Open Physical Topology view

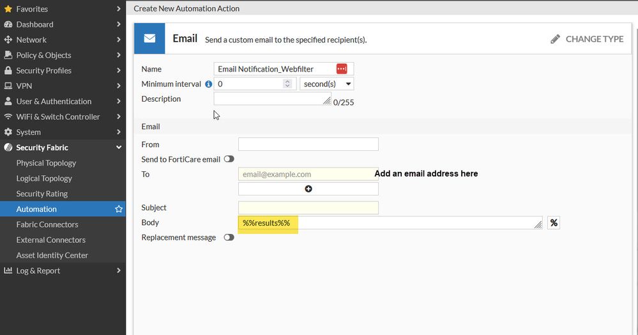tap(46, 163)
